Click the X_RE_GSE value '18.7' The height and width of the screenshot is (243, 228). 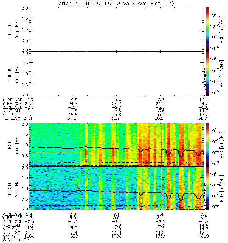pos(29,100)
